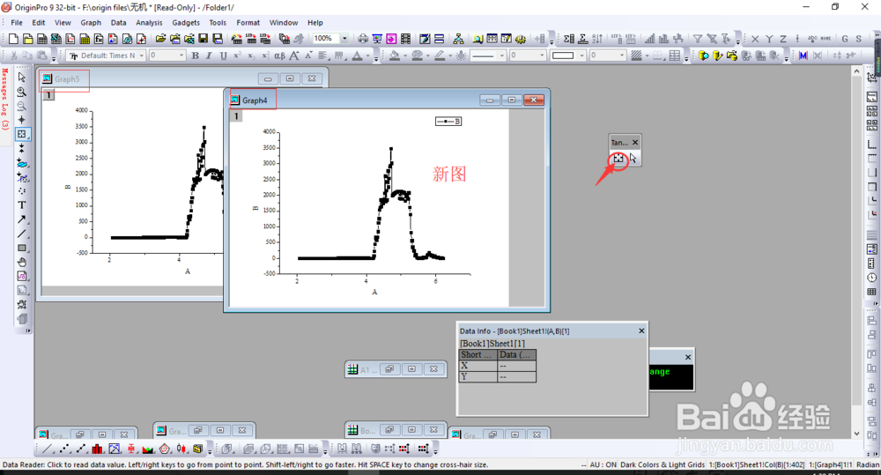Set column as Y using Y icon
Image resolution: width=881 pixels, height=475 pixels.
coord(769,39)
